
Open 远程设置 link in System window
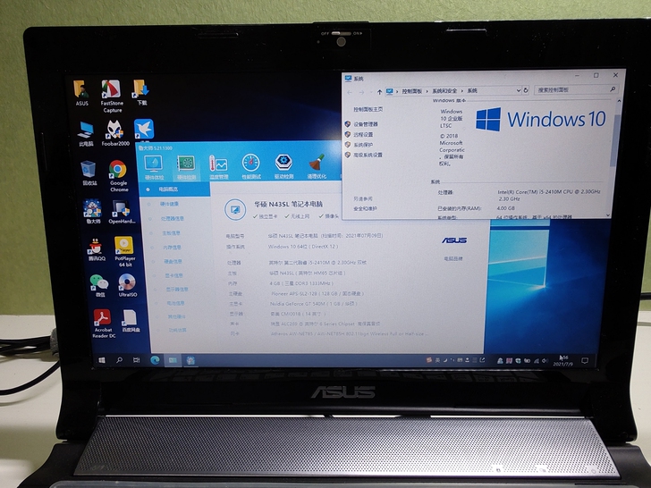point(363,134)
